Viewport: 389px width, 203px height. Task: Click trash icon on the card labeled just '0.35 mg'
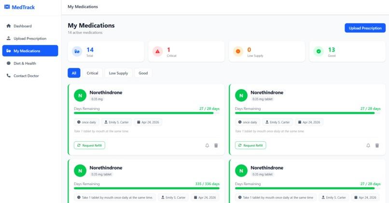(216, 146)
